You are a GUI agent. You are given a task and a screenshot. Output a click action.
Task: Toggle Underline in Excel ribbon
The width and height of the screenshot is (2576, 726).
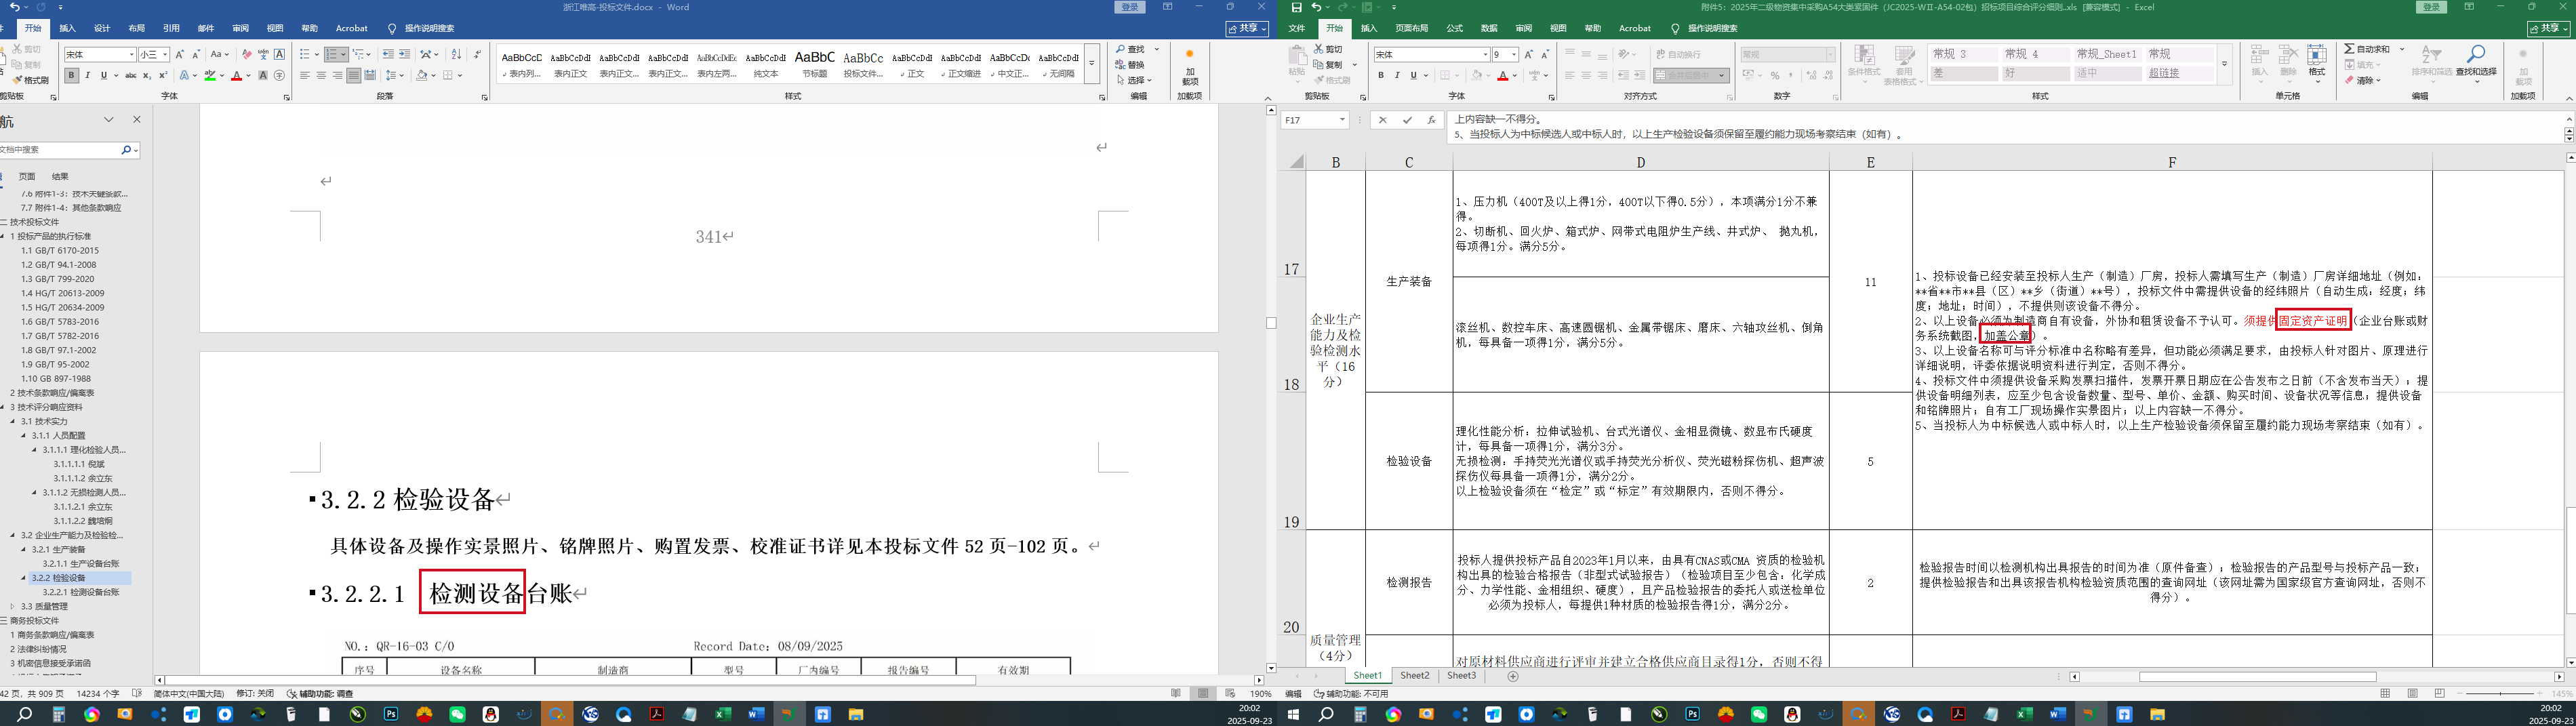[1413, 75]
